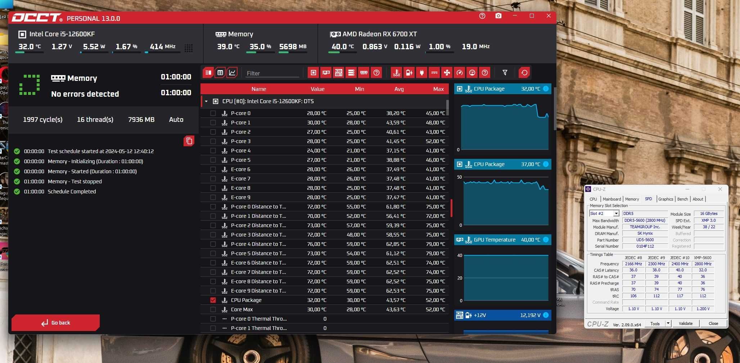Check the P-core 4 Distance to T... checkbox
This screenshot has height=363, width=740.
(213, 244)
